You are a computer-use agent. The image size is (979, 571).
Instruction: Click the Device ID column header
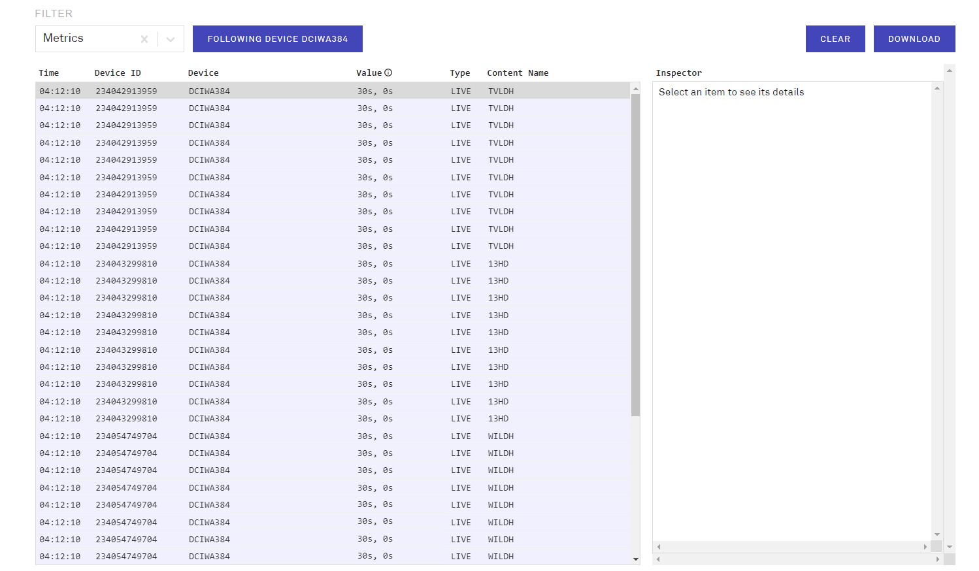click(x=118, y=73)
